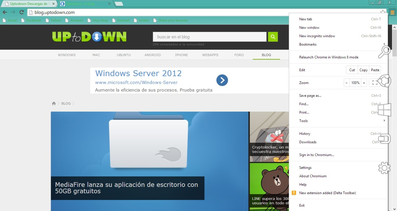Click the Cut button
This screenshot has height=211, width=397.
coord(352,70)
